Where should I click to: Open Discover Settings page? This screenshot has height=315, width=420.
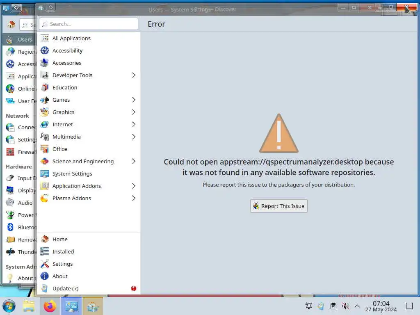point(89,264)
